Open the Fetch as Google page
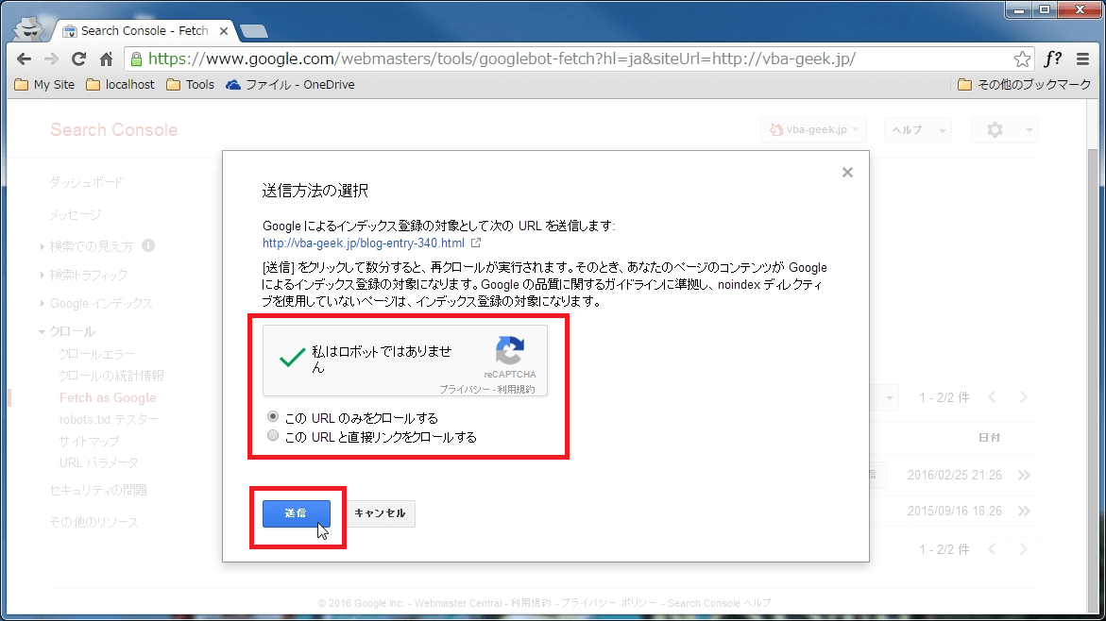Image resolution: width=1106 pixels, height=621 pixels. coord(108,397)
